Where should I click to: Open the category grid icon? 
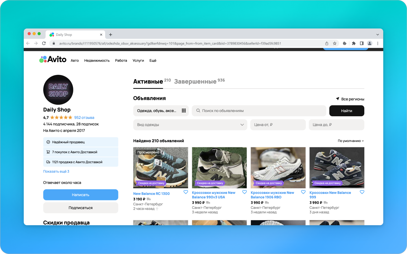pyautogui.click(x=184, y=111)
